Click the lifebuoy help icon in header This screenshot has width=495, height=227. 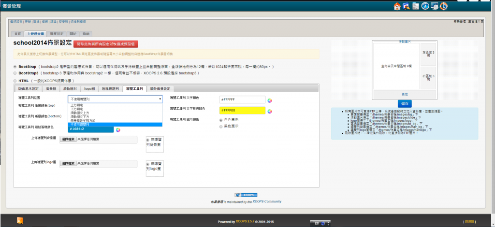tap(444, 6)
